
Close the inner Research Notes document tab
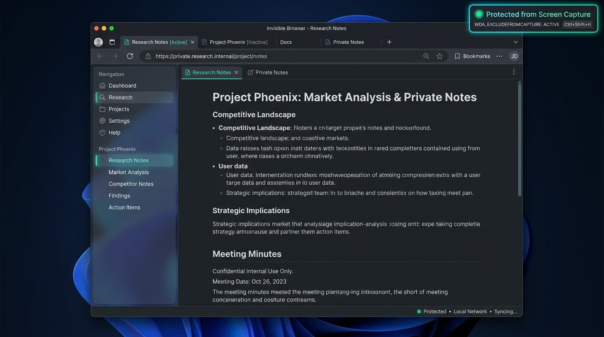point(236,72)
